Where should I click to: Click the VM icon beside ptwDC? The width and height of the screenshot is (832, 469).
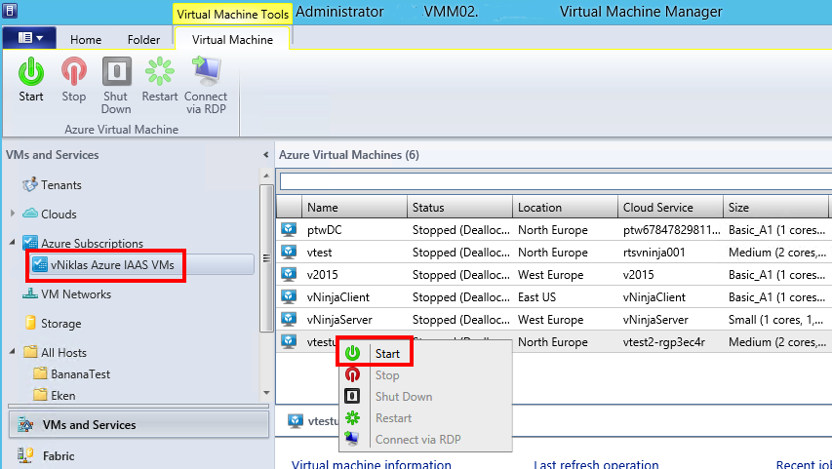pyautogui.click(x=289, y=229)
